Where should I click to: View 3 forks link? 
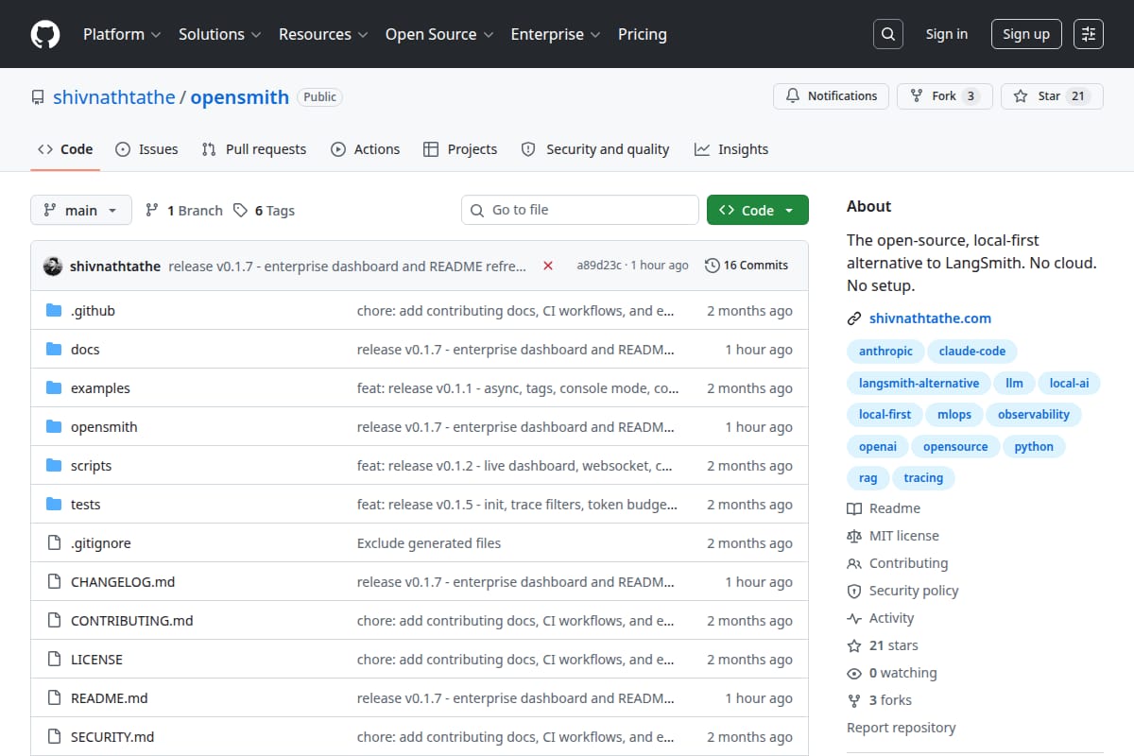click(x=880, y=700)
